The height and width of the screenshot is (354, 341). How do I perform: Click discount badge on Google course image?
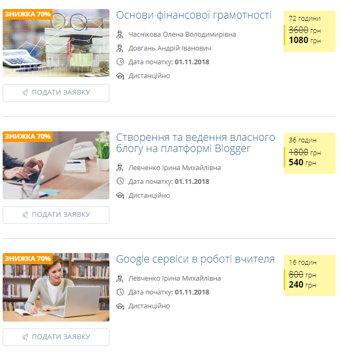coord(28,258)
